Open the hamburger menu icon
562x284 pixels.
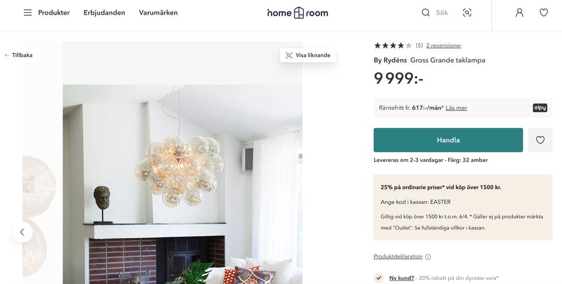click(x=28, y=12)
